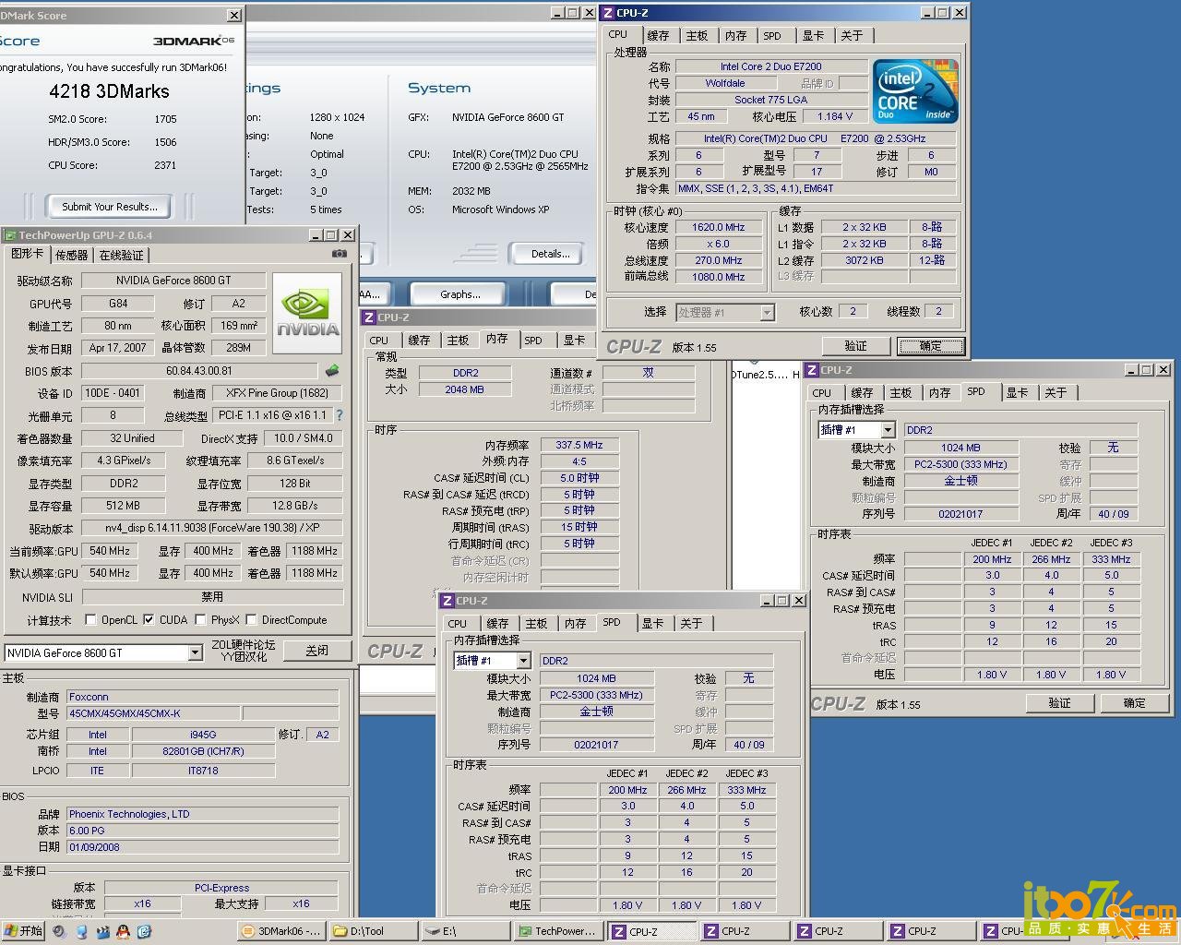1181x945 pixels.
Task: Click the Socket 775 LGA package value
Action: [x=770, y=100]
